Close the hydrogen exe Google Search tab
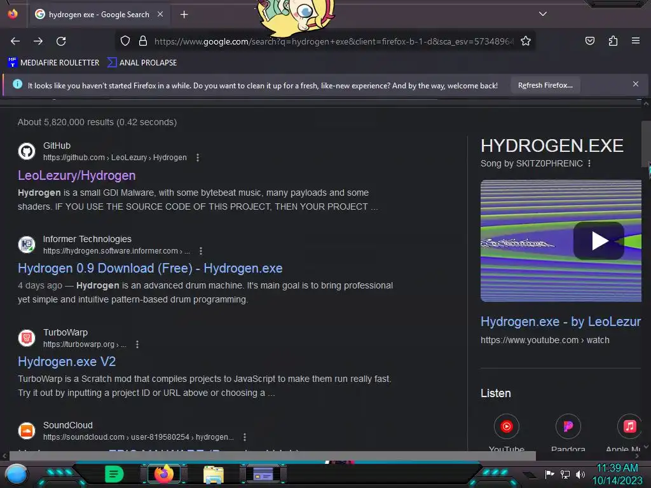651x488 pixels. 160,14
